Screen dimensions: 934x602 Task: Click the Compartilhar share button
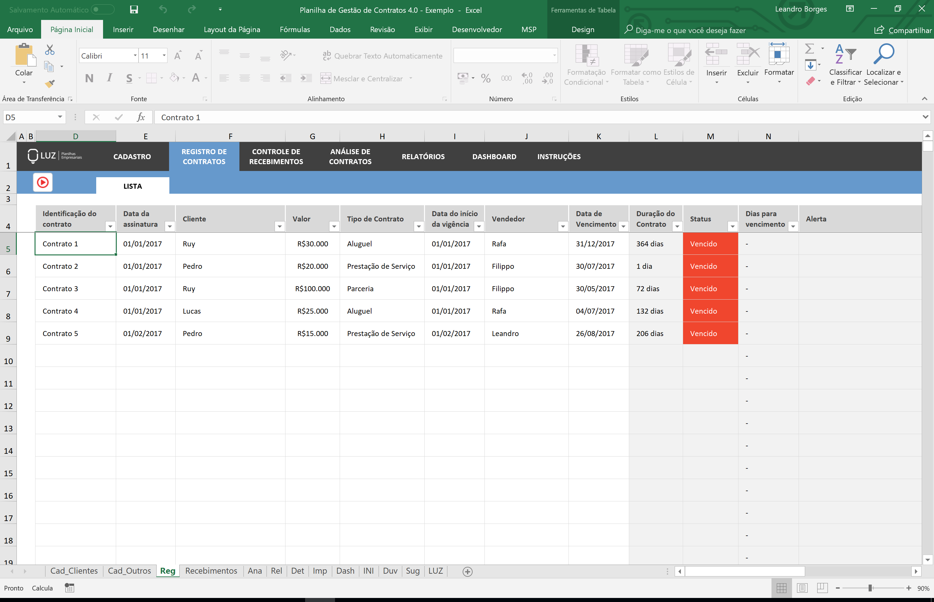tap(903, 30)
